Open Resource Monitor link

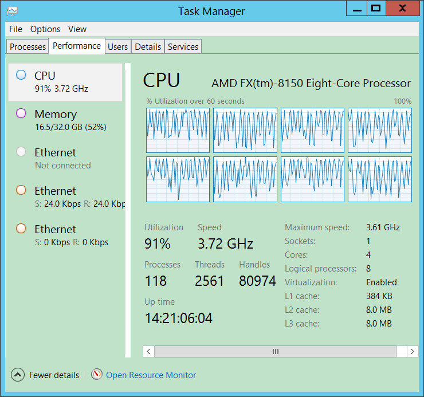151,375
